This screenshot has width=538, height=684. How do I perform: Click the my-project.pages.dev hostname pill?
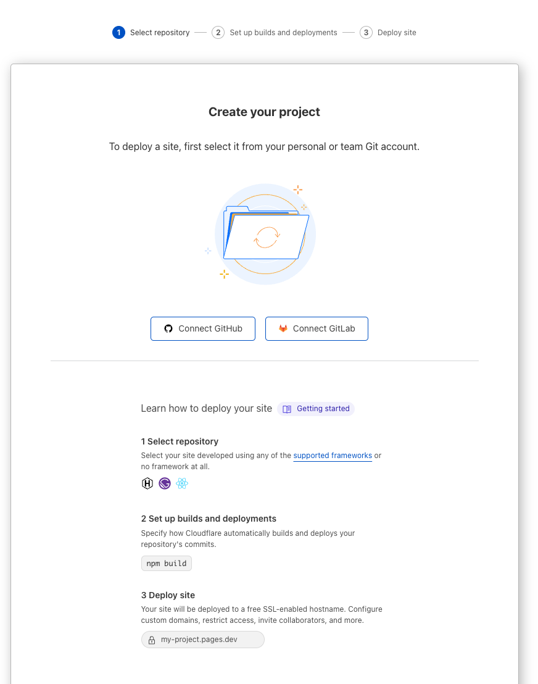(203, 640)
